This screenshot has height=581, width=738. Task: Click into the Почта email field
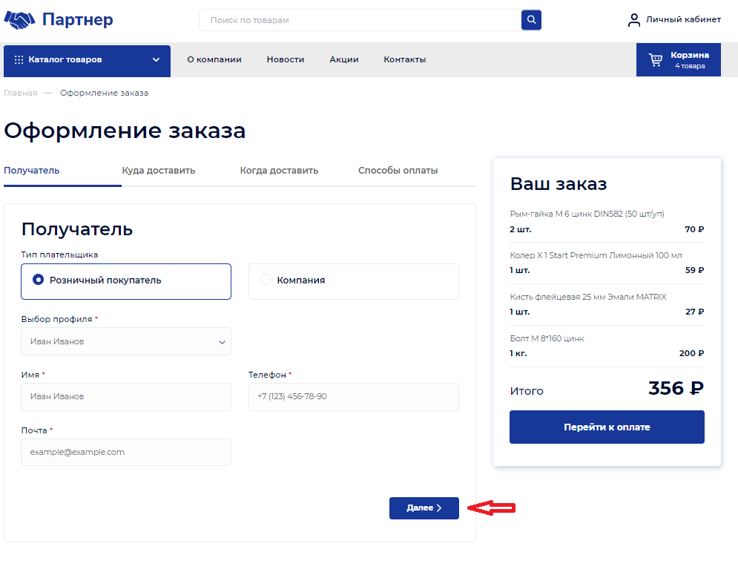(x=126, y=452)
